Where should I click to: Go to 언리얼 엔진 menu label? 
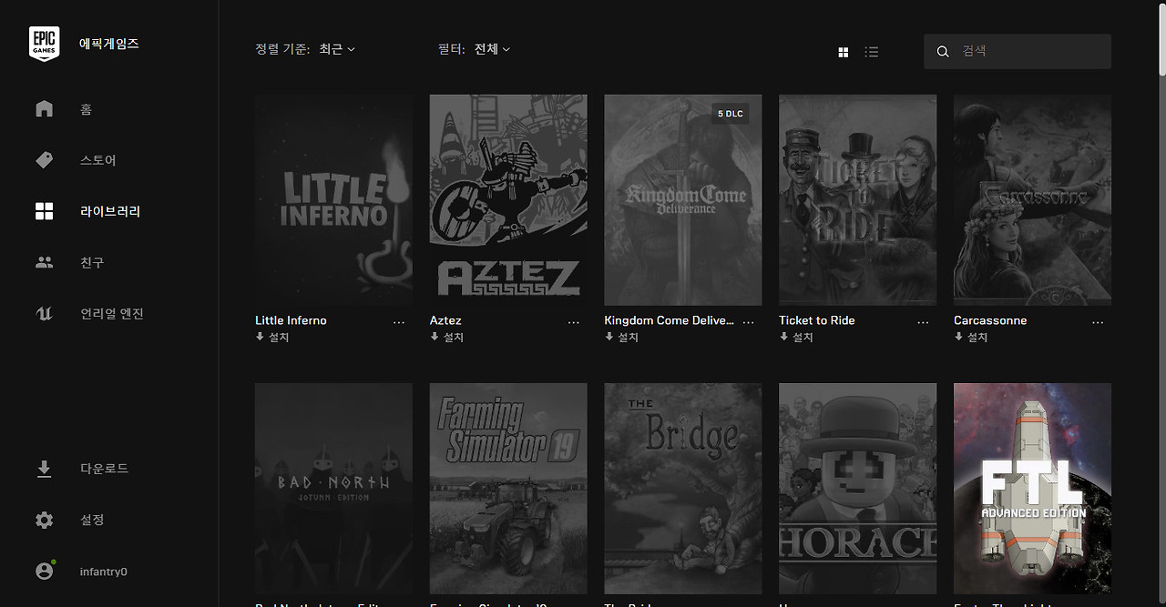[x=112, y=313]
